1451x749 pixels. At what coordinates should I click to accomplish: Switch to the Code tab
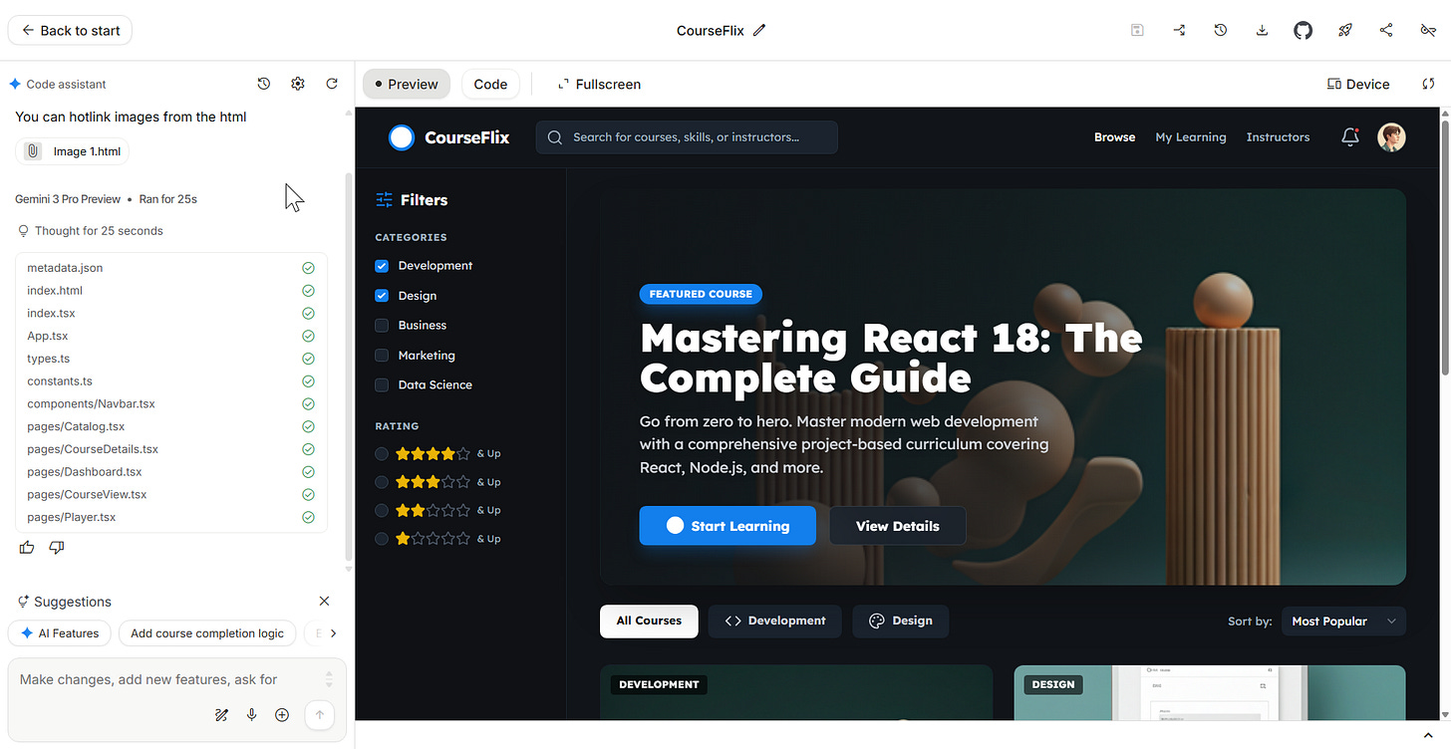490,84
